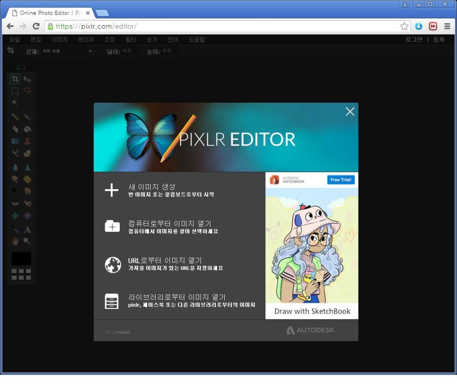Click the pixlr.com/editor address bar
The image size is (457, 386).
pyautogui.click(x=228, y=26)
